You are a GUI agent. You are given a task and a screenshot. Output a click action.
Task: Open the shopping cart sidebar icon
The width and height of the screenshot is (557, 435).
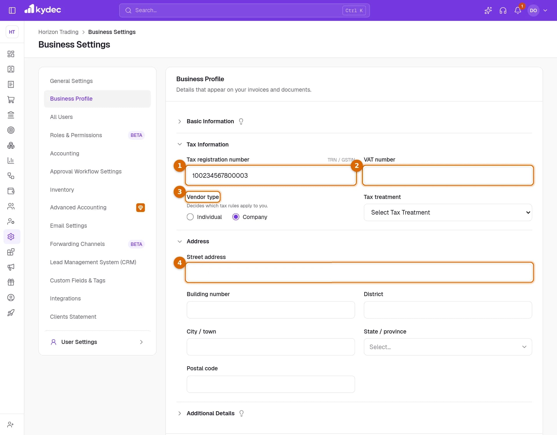(11, 99)
